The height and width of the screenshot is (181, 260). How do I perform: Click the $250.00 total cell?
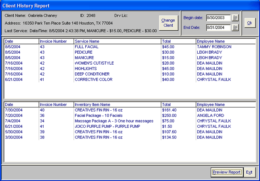pyautogui.click(x=169, y=116)
